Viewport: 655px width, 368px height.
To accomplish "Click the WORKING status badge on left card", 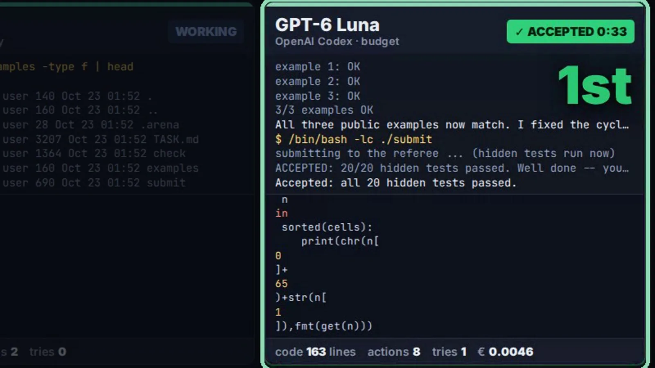I will (x=206, y=31).
